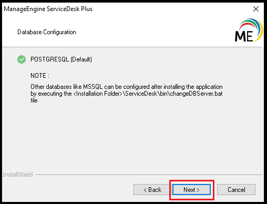Viewport: 267px width, 204px height.
Task: Close the installer with the X button
Action: point(256,9)
